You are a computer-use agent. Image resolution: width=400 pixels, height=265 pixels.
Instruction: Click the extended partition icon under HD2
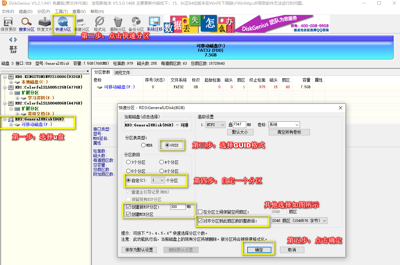point(18,108)
